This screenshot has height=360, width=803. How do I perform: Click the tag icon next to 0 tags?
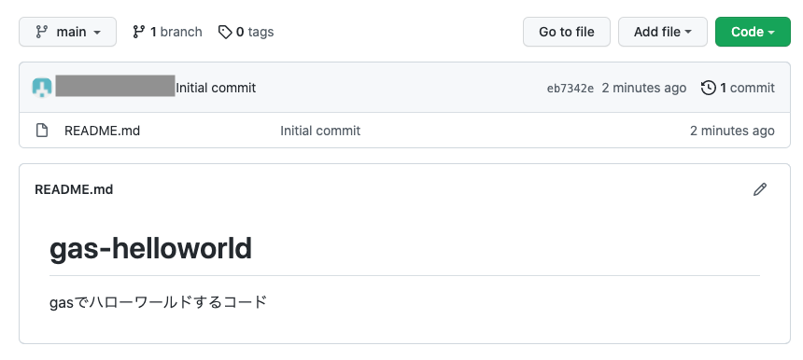pos(225,33)
